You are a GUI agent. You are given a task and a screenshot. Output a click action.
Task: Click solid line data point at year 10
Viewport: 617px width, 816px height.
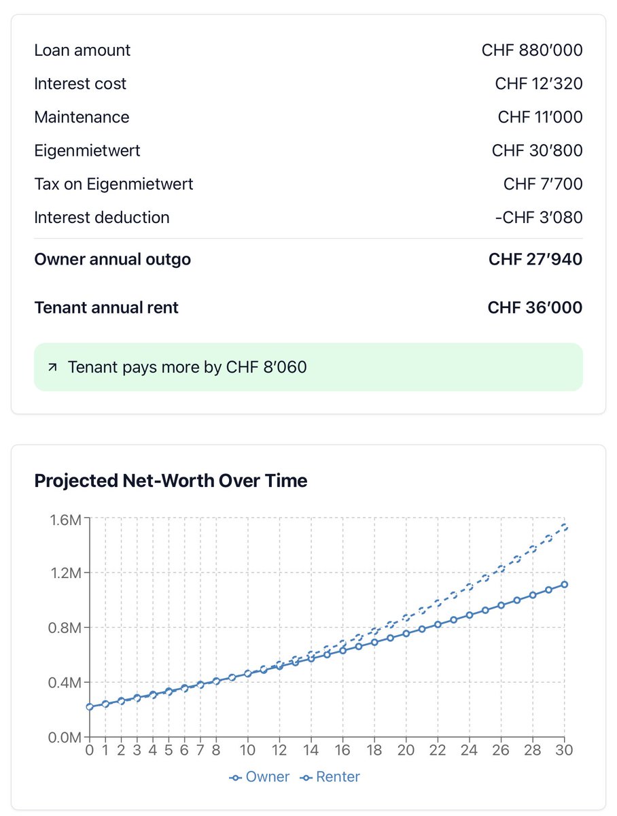248,673
